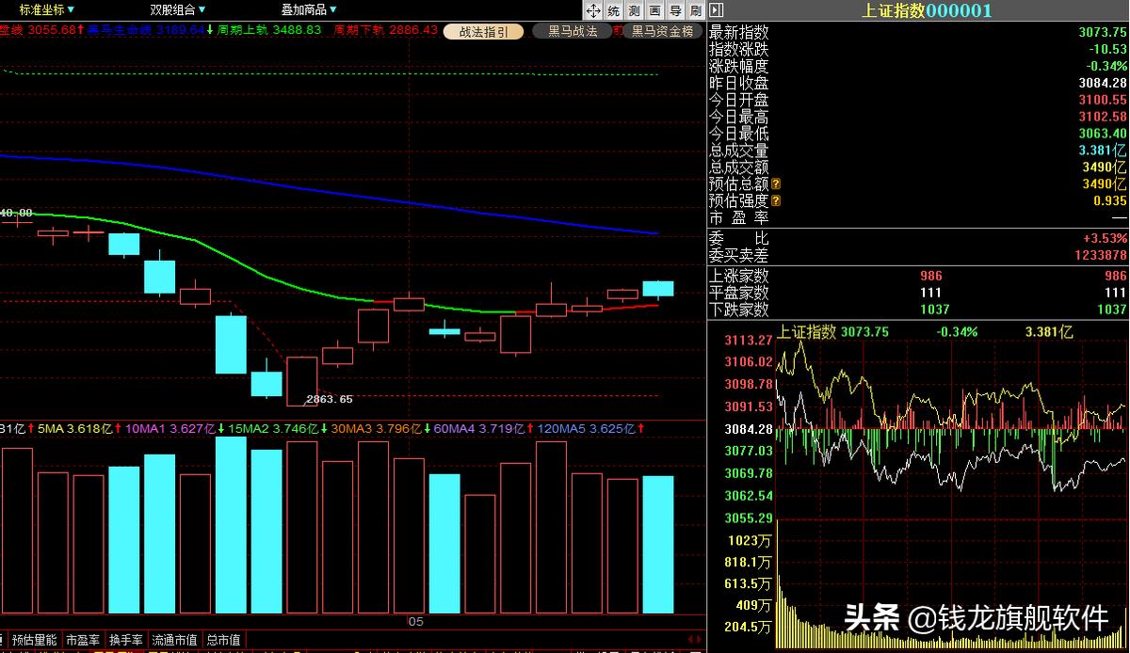Screen dimensions: 1130x653
Task: Select the 总市值 tab
Action: [x=223, y=641]
